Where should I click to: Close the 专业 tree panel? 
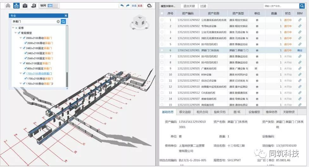(66, 15)
